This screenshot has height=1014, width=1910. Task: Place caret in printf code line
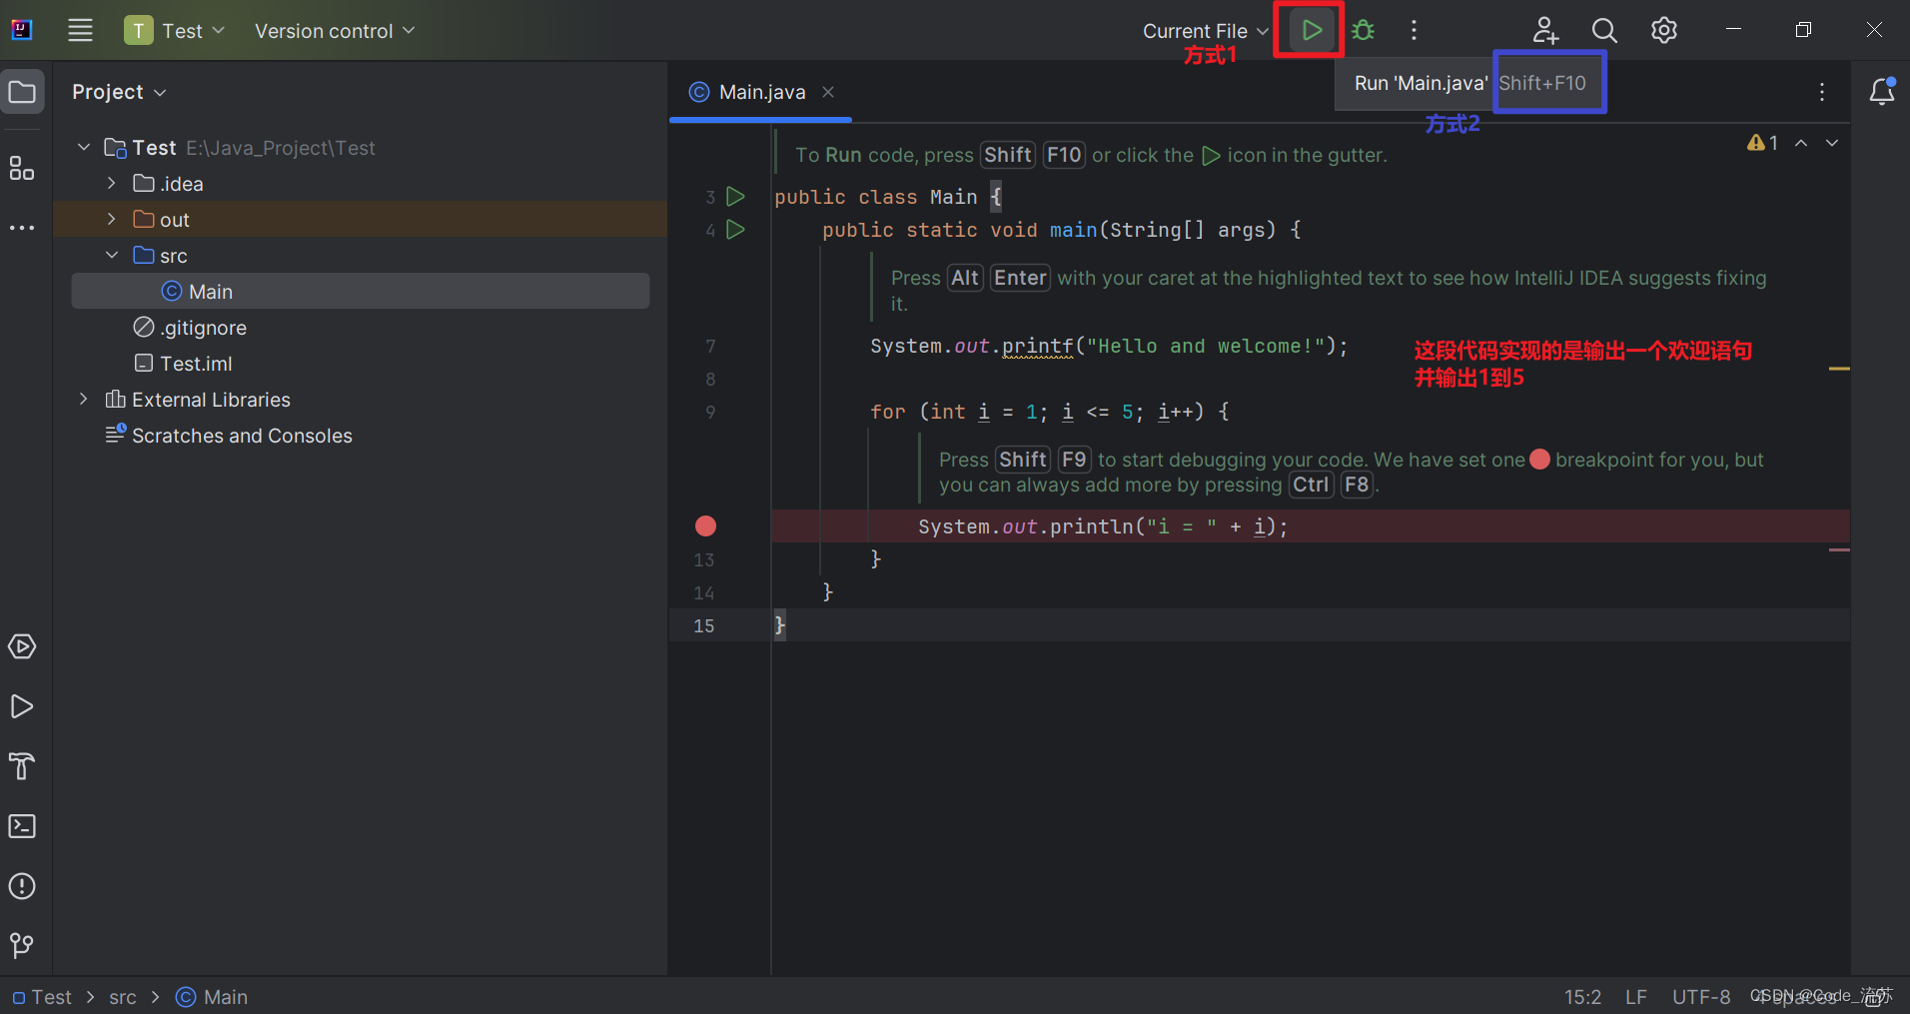pyautogui.click(x=1109, y=346)
